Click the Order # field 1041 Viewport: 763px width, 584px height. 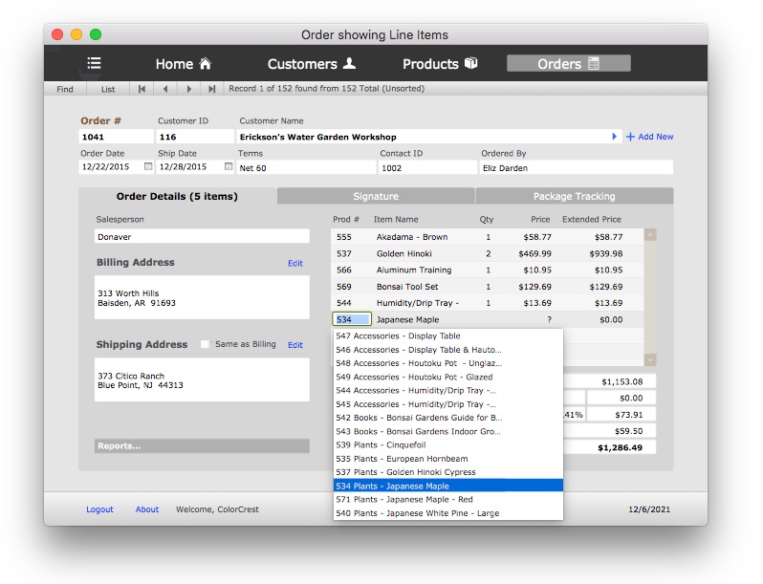click(x=116, y=137)
